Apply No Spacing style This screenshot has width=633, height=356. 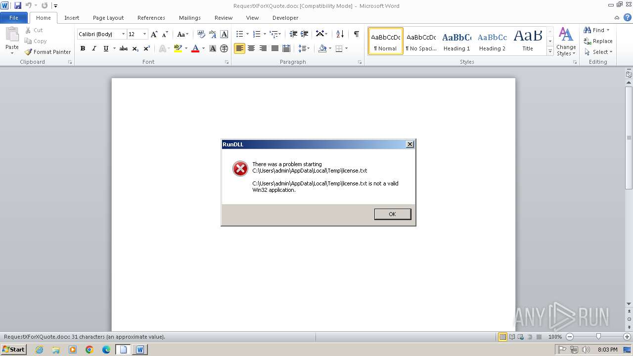pyautogui.click(x=421, y=41)
